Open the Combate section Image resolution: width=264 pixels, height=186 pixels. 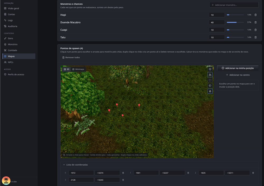19,50
